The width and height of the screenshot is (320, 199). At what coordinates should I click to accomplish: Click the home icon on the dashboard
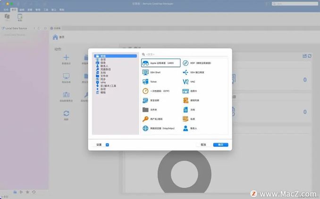pyautogui.click(x=55, y=37)
